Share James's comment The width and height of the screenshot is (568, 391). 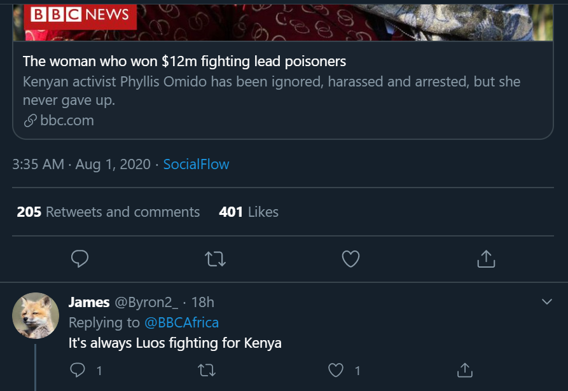[x=465, y=370]
